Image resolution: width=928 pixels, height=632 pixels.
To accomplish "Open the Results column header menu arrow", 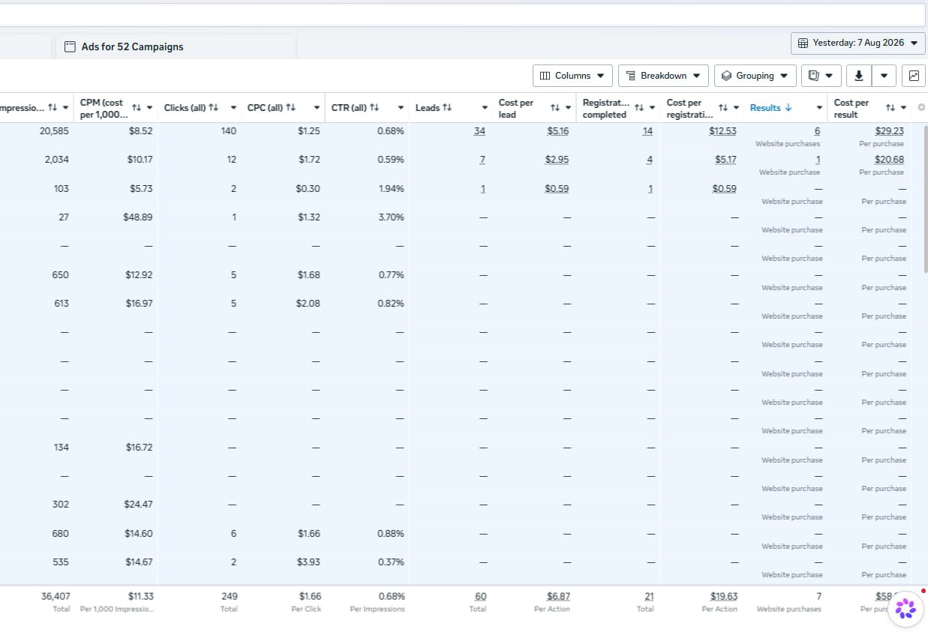I will [819, 108].
